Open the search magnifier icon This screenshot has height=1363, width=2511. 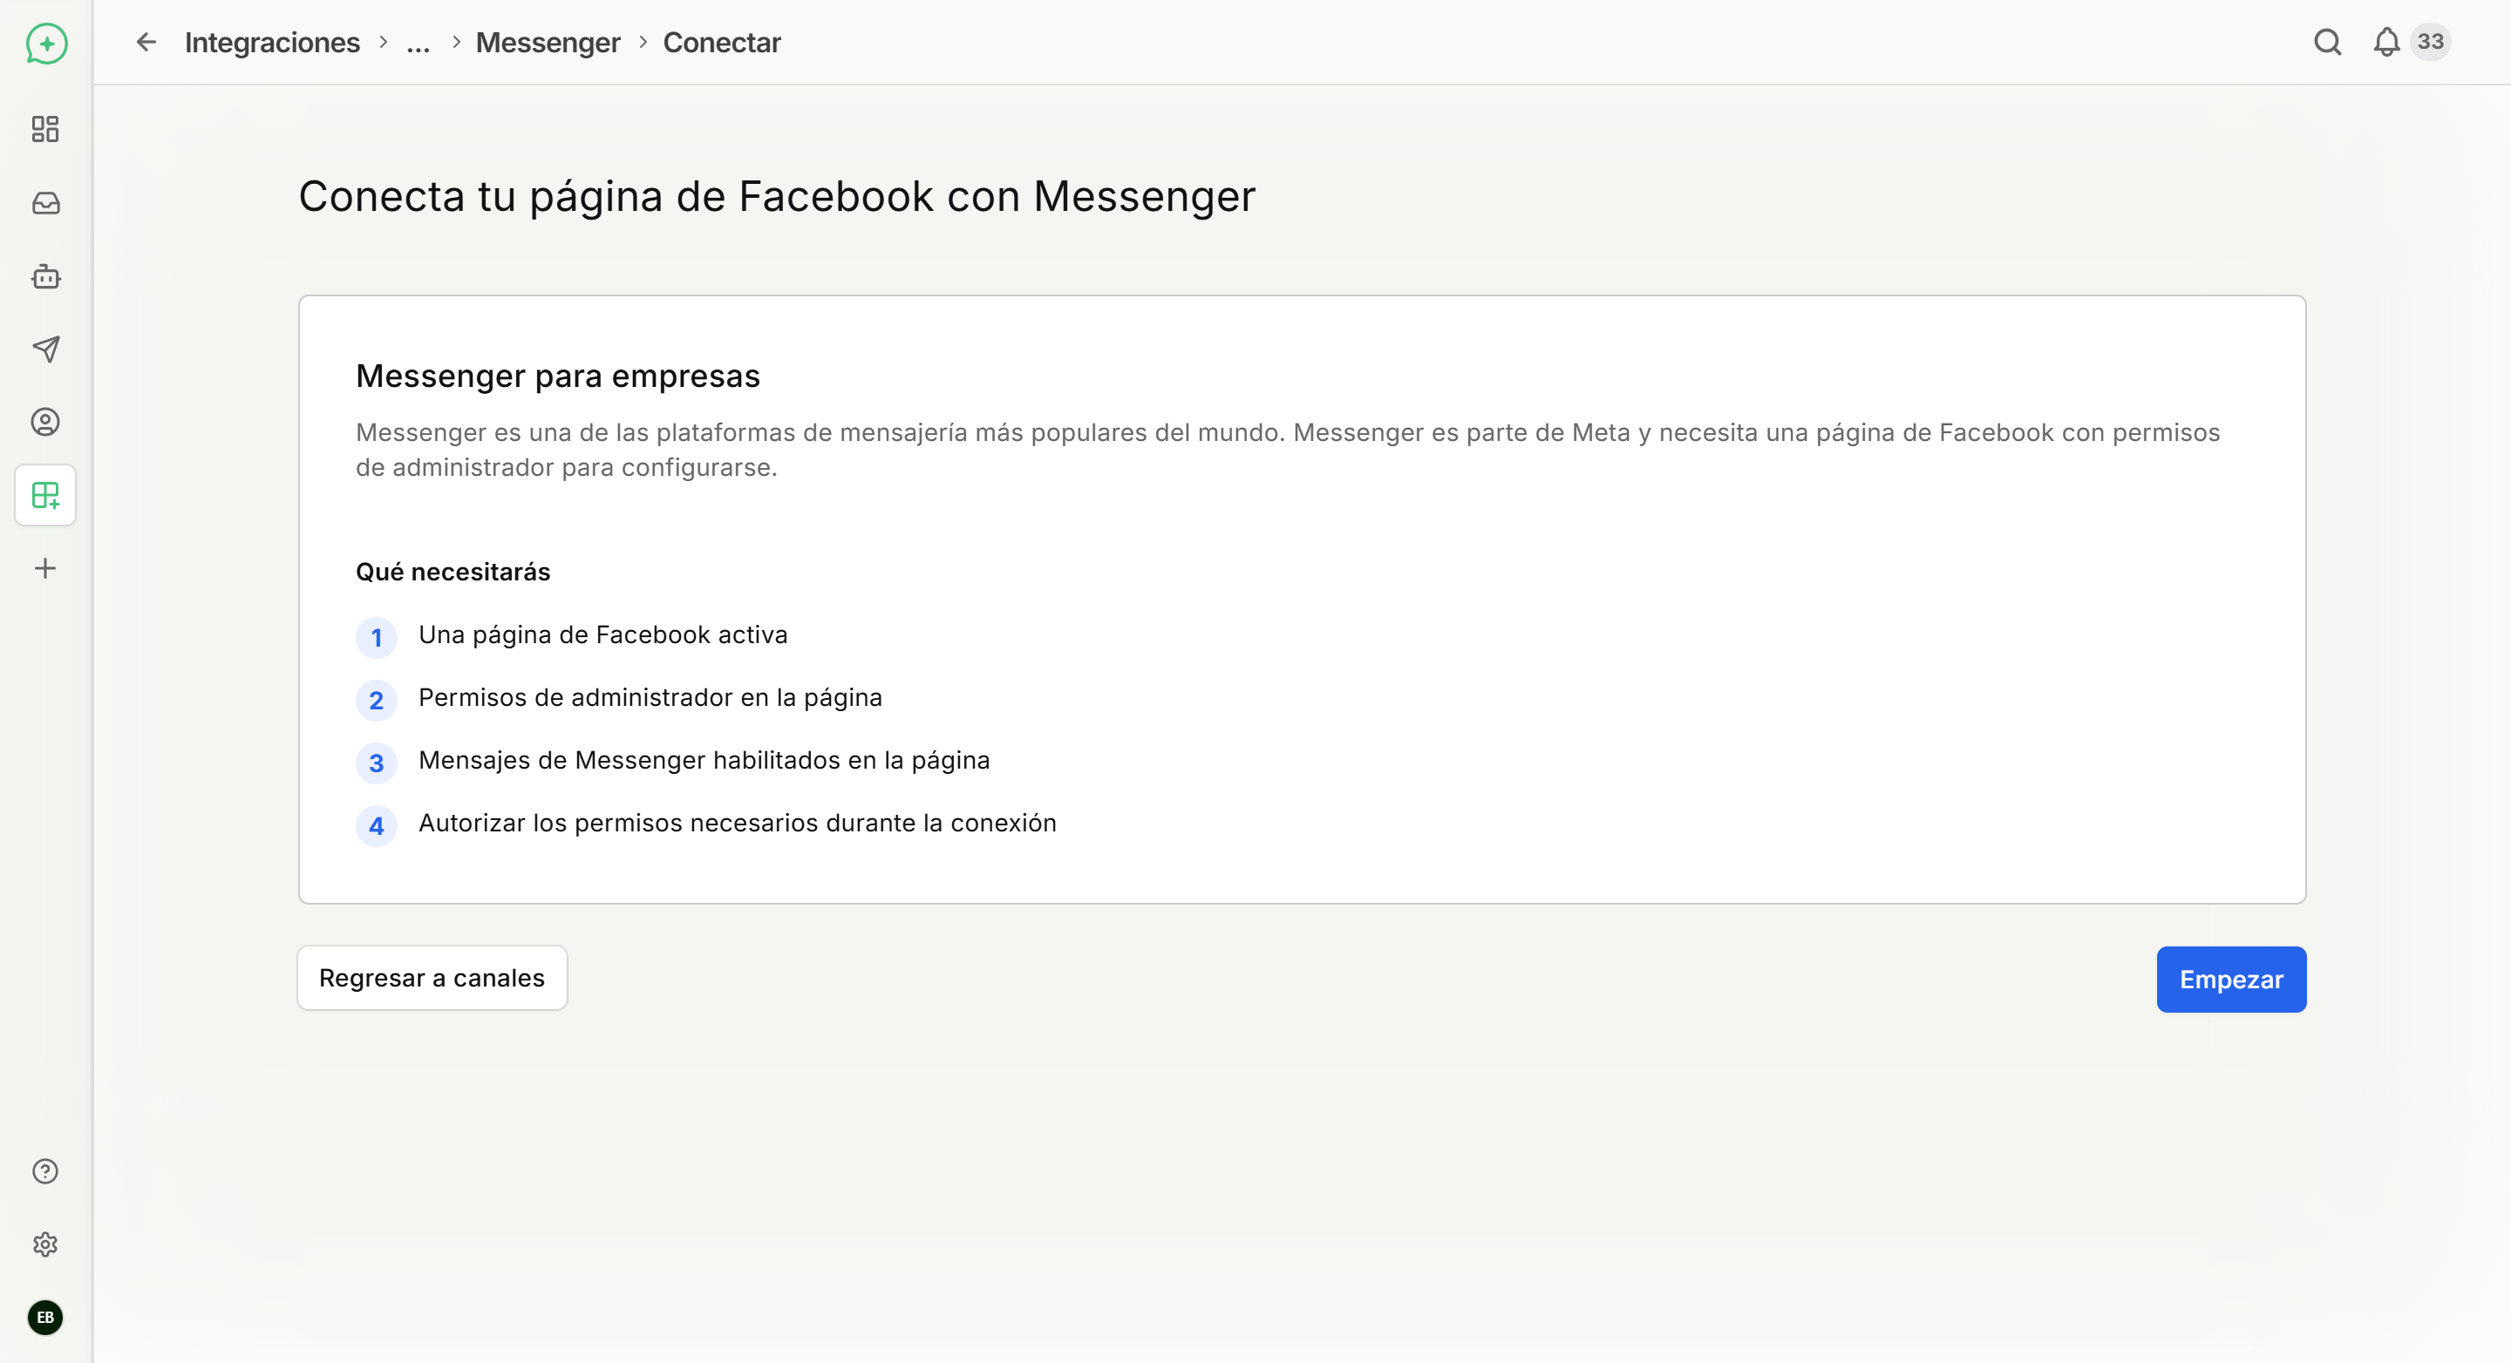click(x=2328, y=42)
